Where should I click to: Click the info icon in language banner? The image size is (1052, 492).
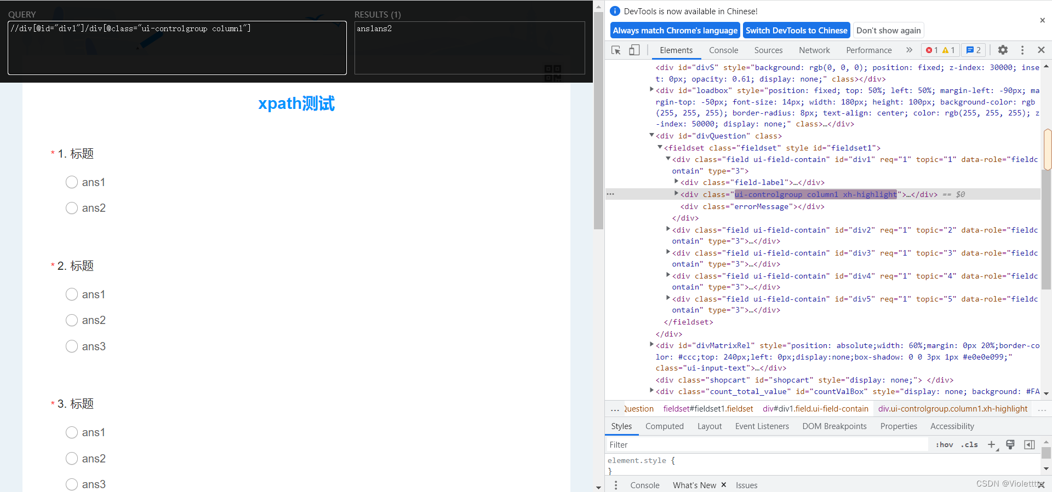tap(615, 11)
